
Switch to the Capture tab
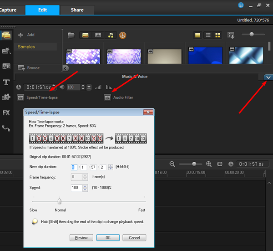coord(9,10)
